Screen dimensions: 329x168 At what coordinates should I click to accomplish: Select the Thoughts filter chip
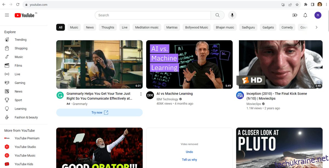[x=108, y=27]
